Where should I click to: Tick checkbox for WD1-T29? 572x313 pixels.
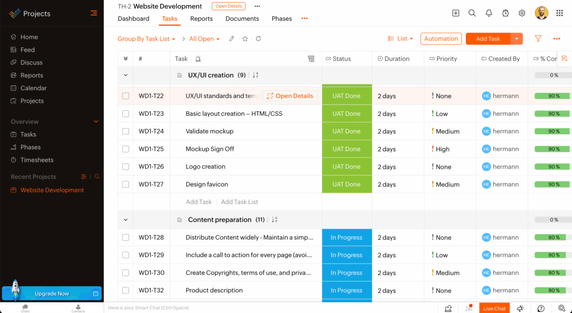coord(126,255)
